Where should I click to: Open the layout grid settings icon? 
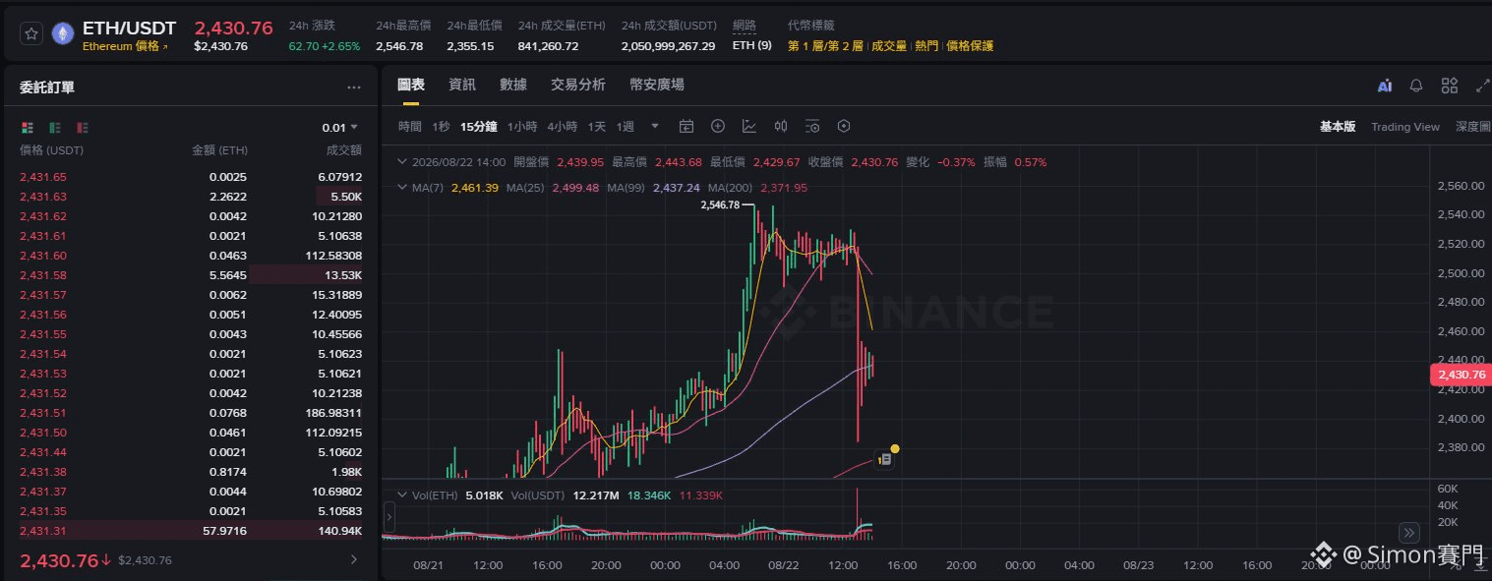(x=1450, y=86)
